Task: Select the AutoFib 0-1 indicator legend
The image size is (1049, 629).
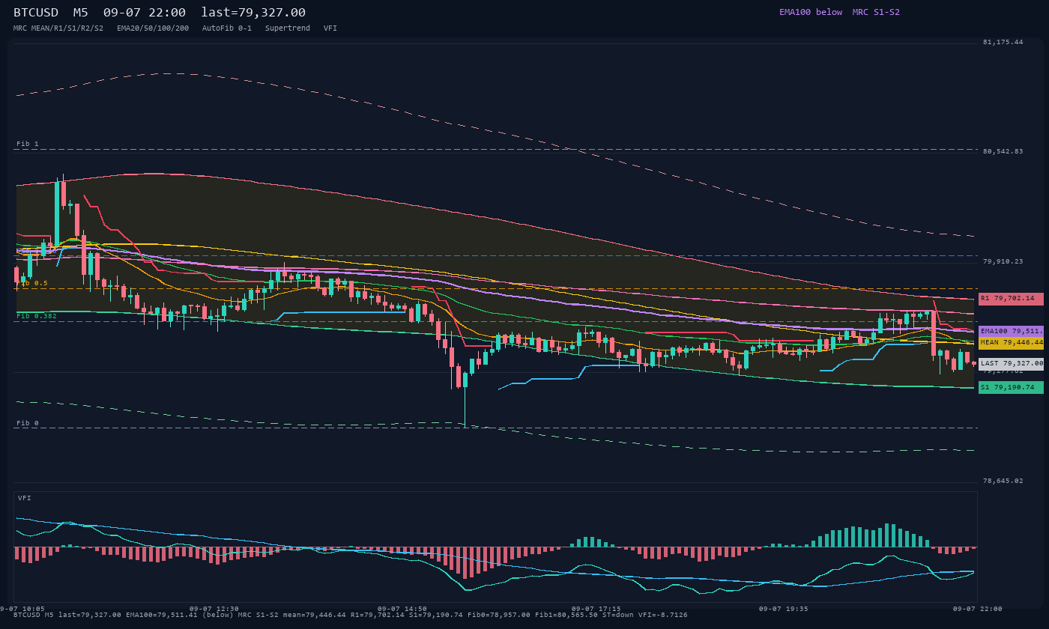Action: point(227,28)
